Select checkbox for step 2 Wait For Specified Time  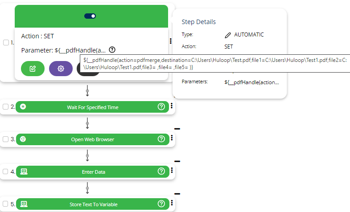(x=6, y=107)
